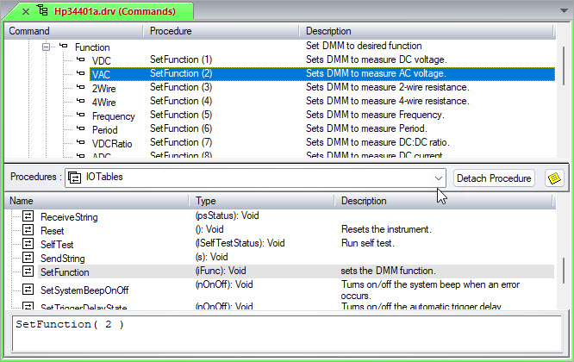Click the SendString procedure icon

tap(28, 258)
